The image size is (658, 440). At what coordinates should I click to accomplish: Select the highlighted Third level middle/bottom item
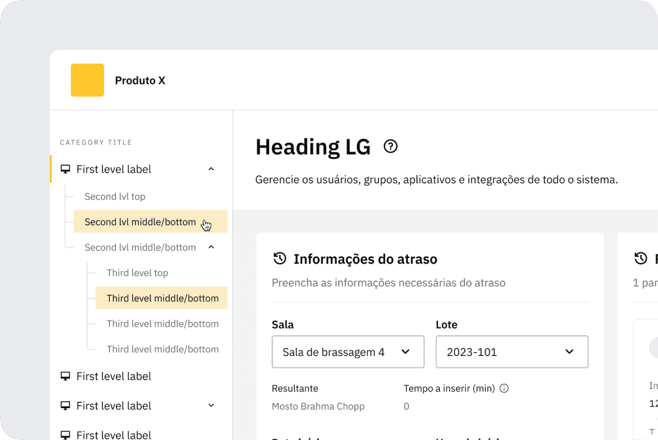[162, 299]
